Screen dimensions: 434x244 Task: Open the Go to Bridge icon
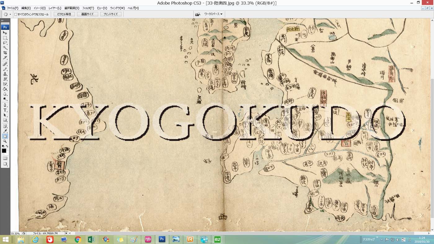coord(197,14)
